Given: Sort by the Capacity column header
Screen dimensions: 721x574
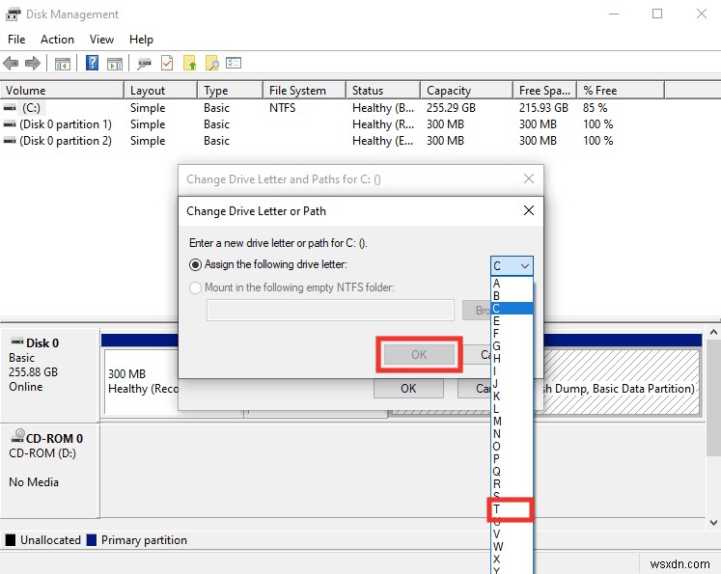Looking at the screenshot, I should [x=466, y=91].
